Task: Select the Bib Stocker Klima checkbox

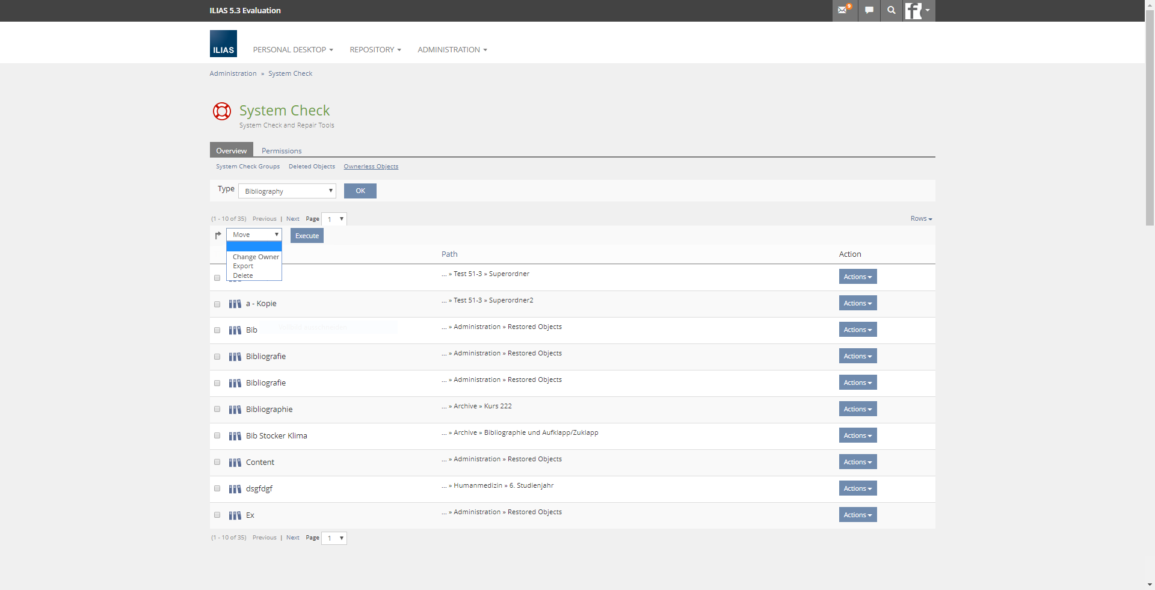Action: 217,436
